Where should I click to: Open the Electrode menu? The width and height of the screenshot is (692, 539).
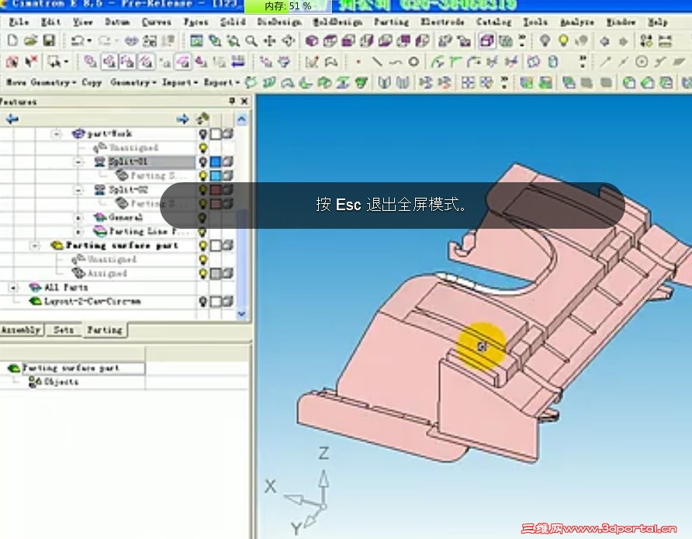(x=442, y=22)
